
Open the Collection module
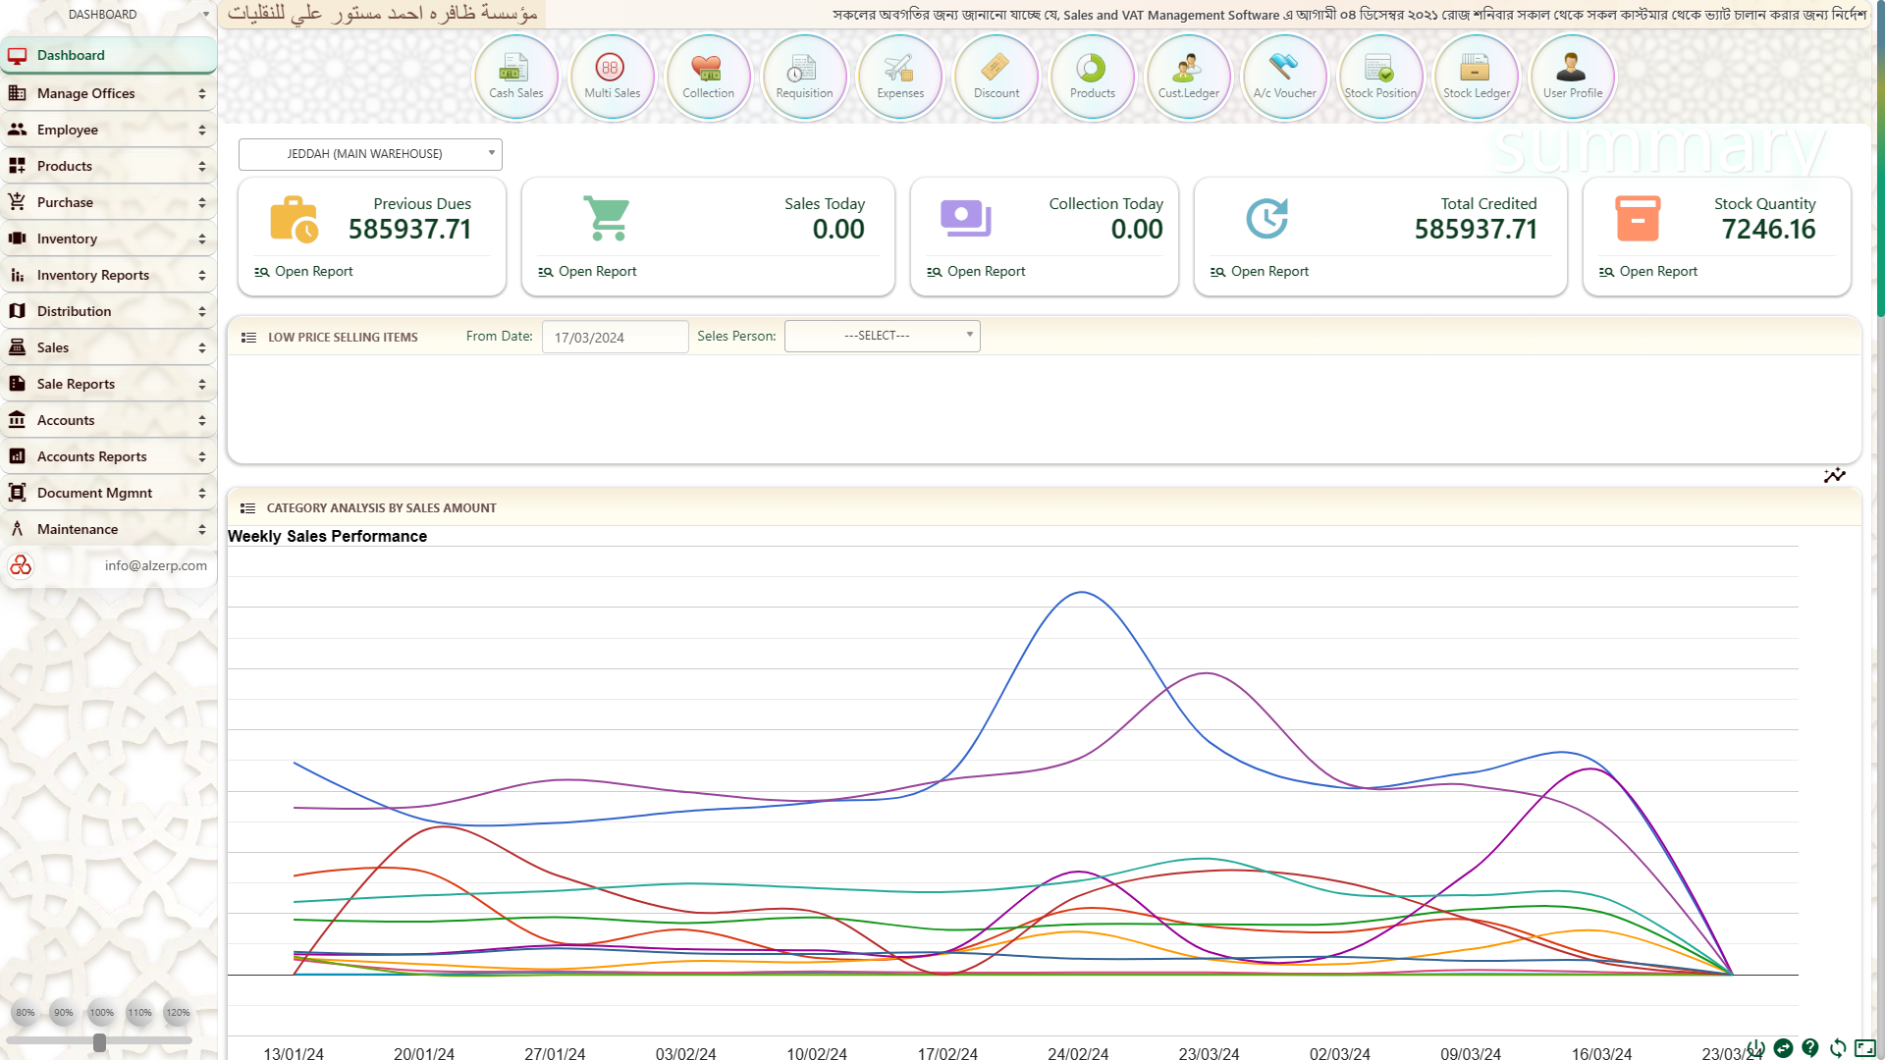point(708,77)
